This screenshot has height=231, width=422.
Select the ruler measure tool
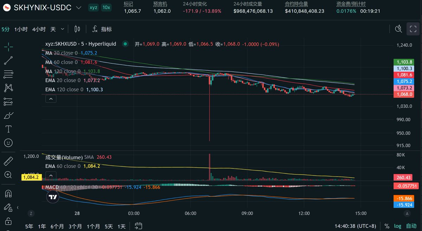9,161
